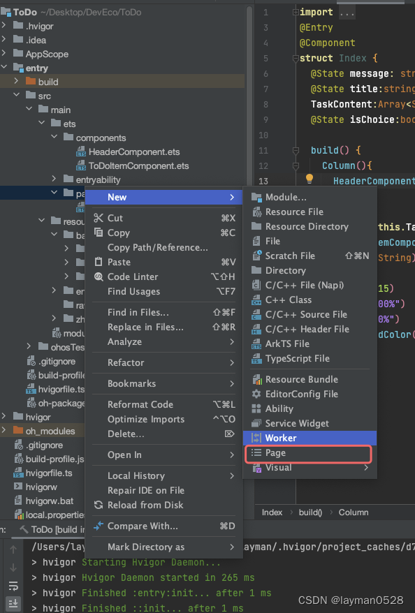Open ToDoItemComponent.ets in project tree

(139, 165)
